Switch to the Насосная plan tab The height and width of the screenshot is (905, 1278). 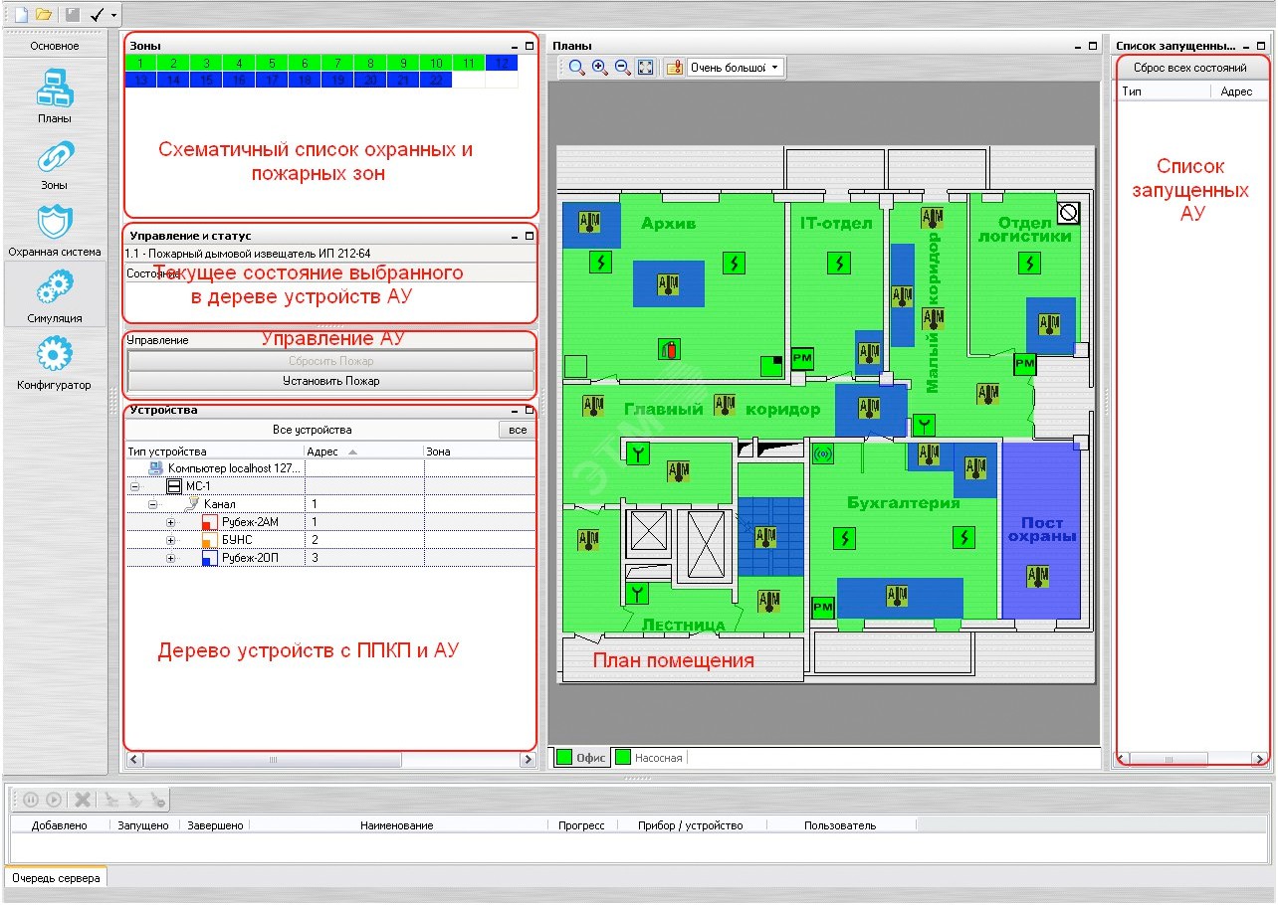point(649,758)
